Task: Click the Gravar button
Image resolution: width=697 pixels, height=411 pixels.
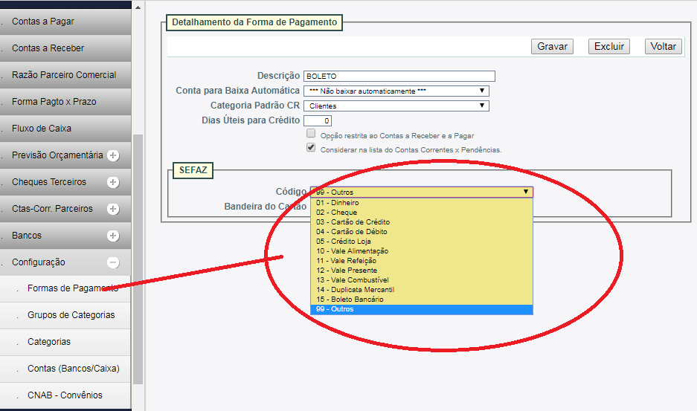Action: click(x=552, y=46)
